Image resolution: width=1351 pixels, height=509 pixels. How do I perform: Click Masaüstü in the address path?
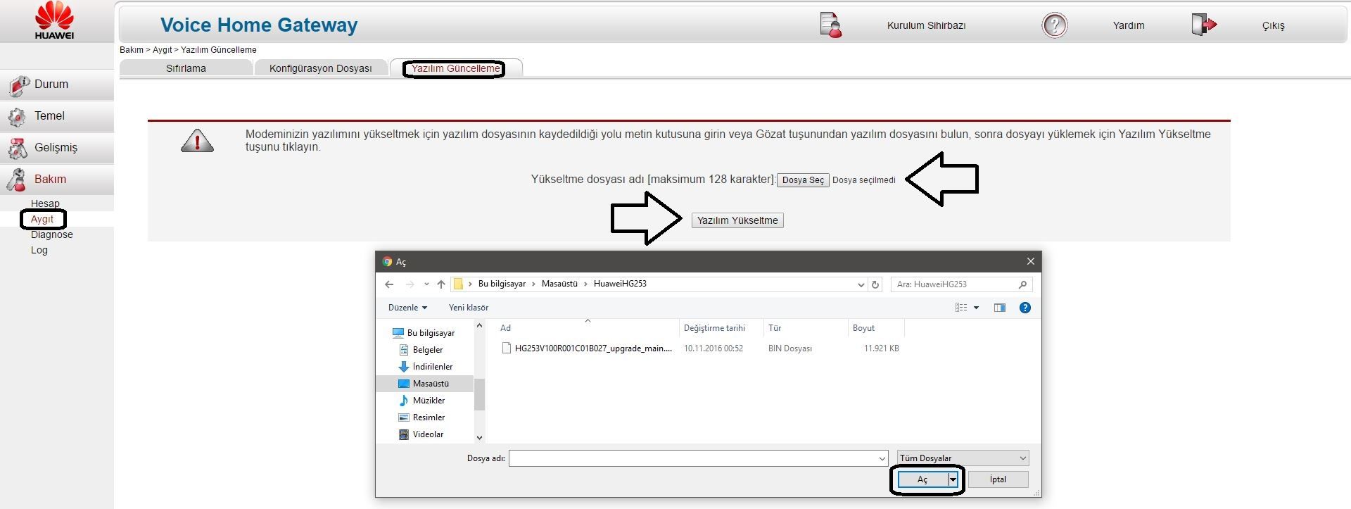pyautogui.click(x=559, y=284)
